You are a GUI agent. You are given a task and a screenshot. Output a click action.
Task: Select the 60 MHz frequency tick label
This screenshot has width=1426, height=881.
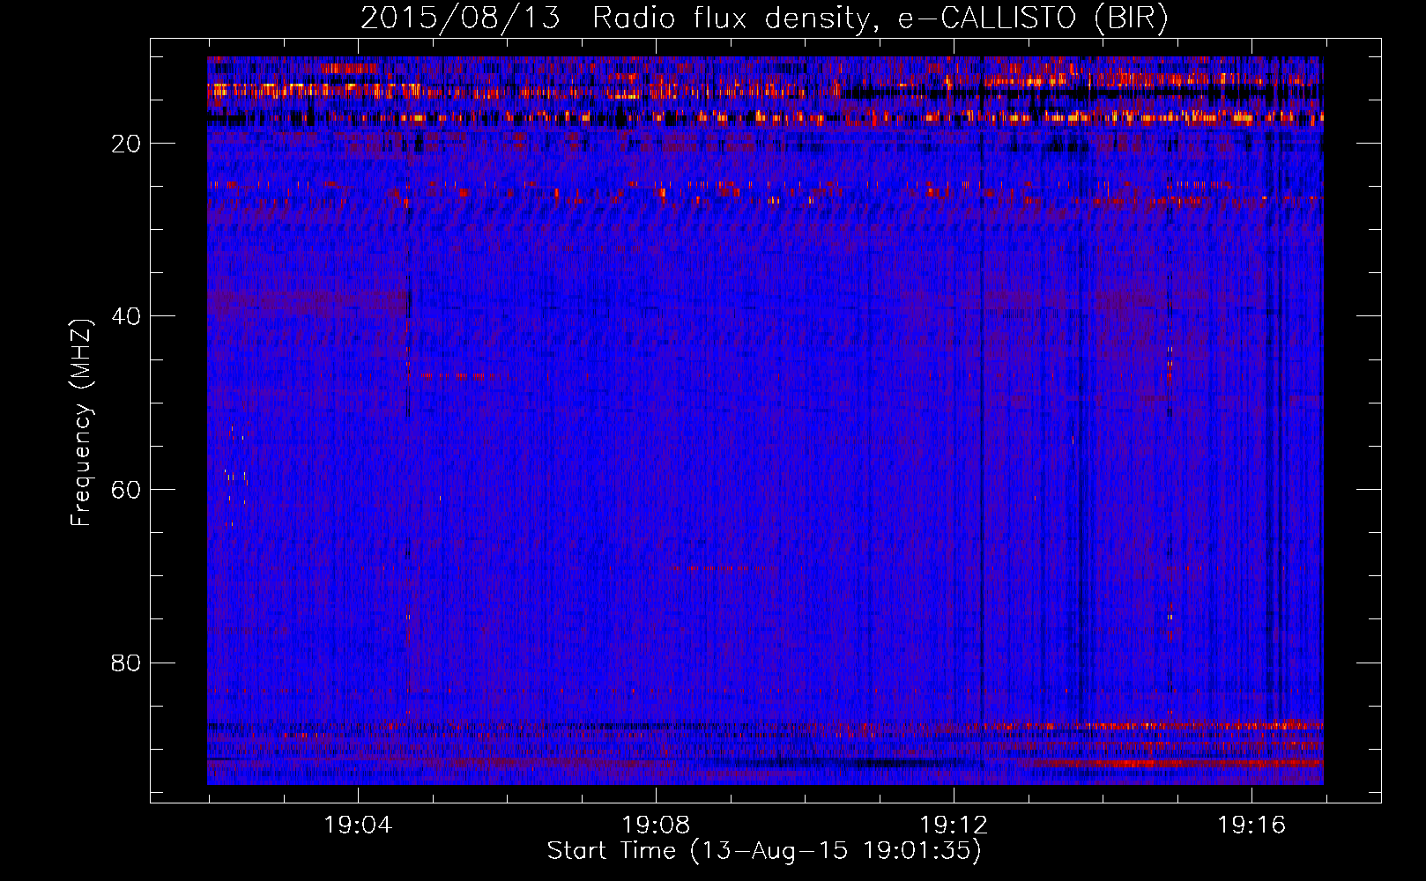click(126, 490)
